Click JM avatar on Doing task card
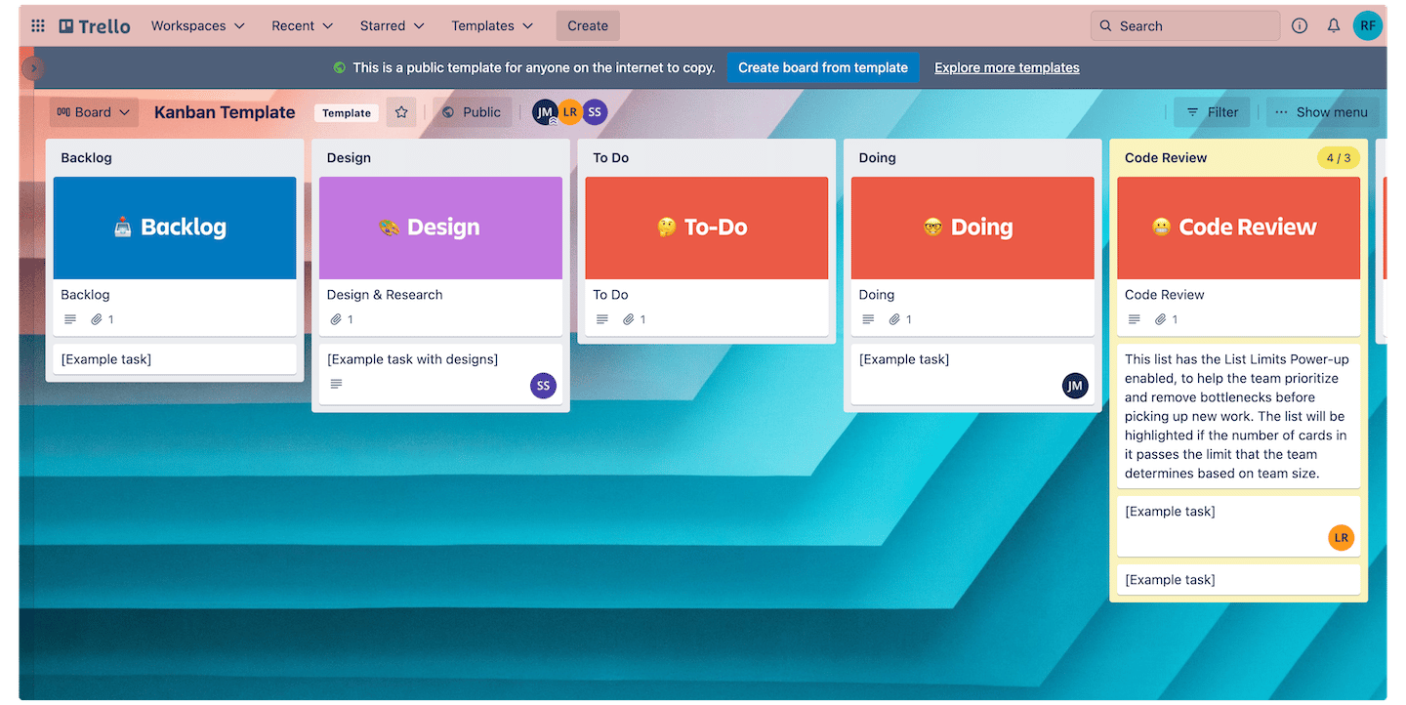This screenshot has height=705, width=1406. click(1075, 386)
